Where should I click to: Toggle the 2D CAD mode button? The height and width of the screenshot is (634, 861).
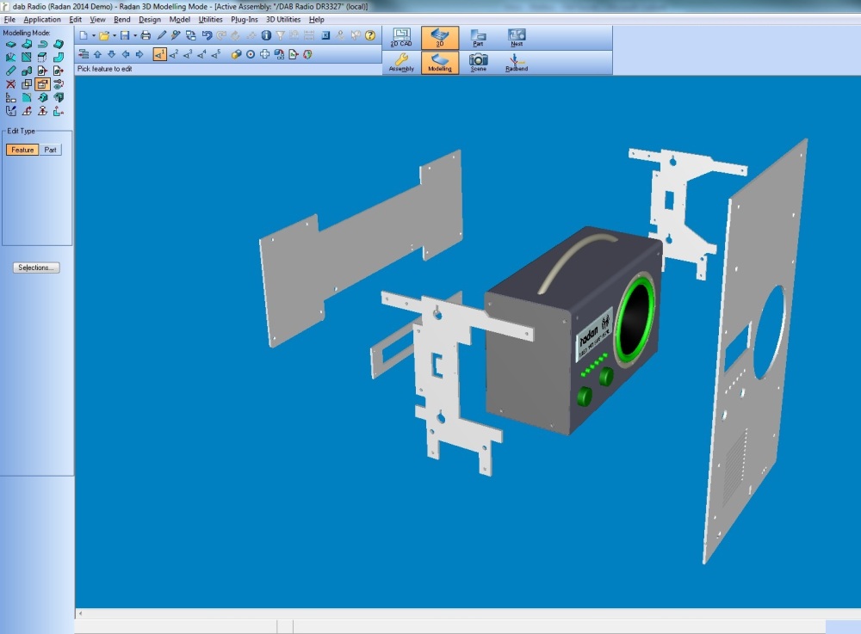[x=401, y=37]
